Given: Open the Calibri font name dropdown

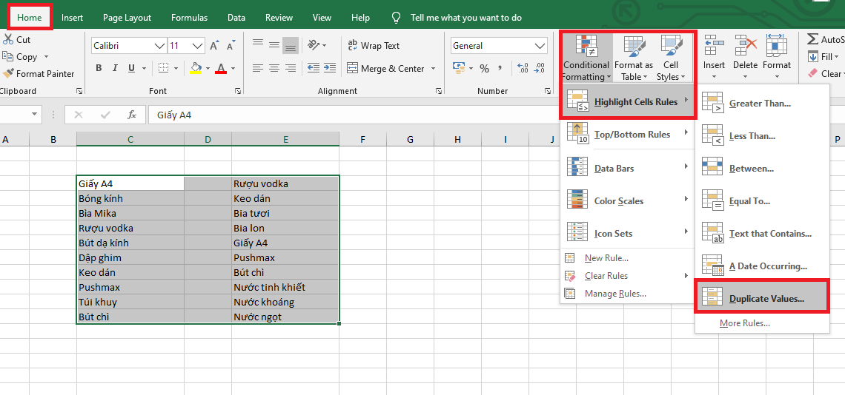Looking at the screenshot, I should click(x=159, y=46).
